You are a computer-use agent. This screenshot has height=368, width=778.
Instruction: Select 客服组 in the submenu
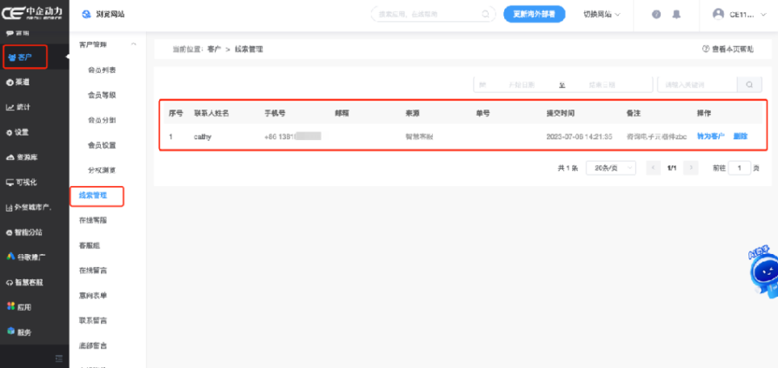(x=90, y=245)
